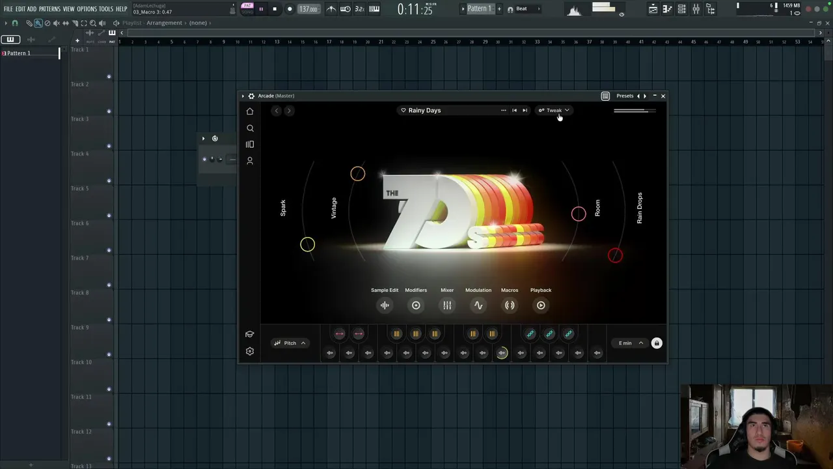Click the record button

[290, 9]
